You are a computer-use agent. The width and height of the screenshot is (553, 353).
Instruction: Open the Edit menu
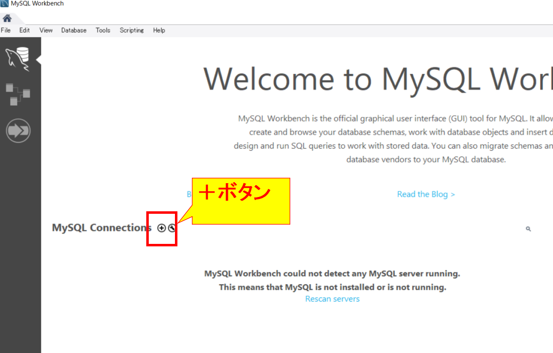tap(25, 30)
